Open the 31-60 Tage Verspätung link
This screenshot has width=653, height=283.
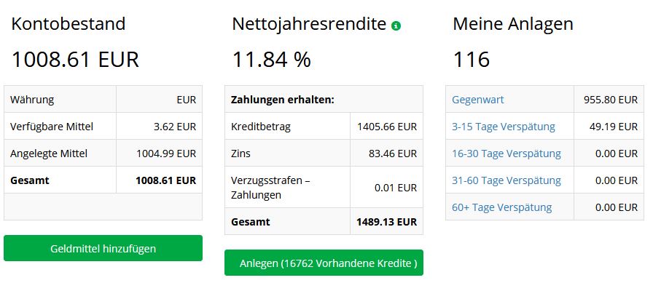[x=507, y=180]
